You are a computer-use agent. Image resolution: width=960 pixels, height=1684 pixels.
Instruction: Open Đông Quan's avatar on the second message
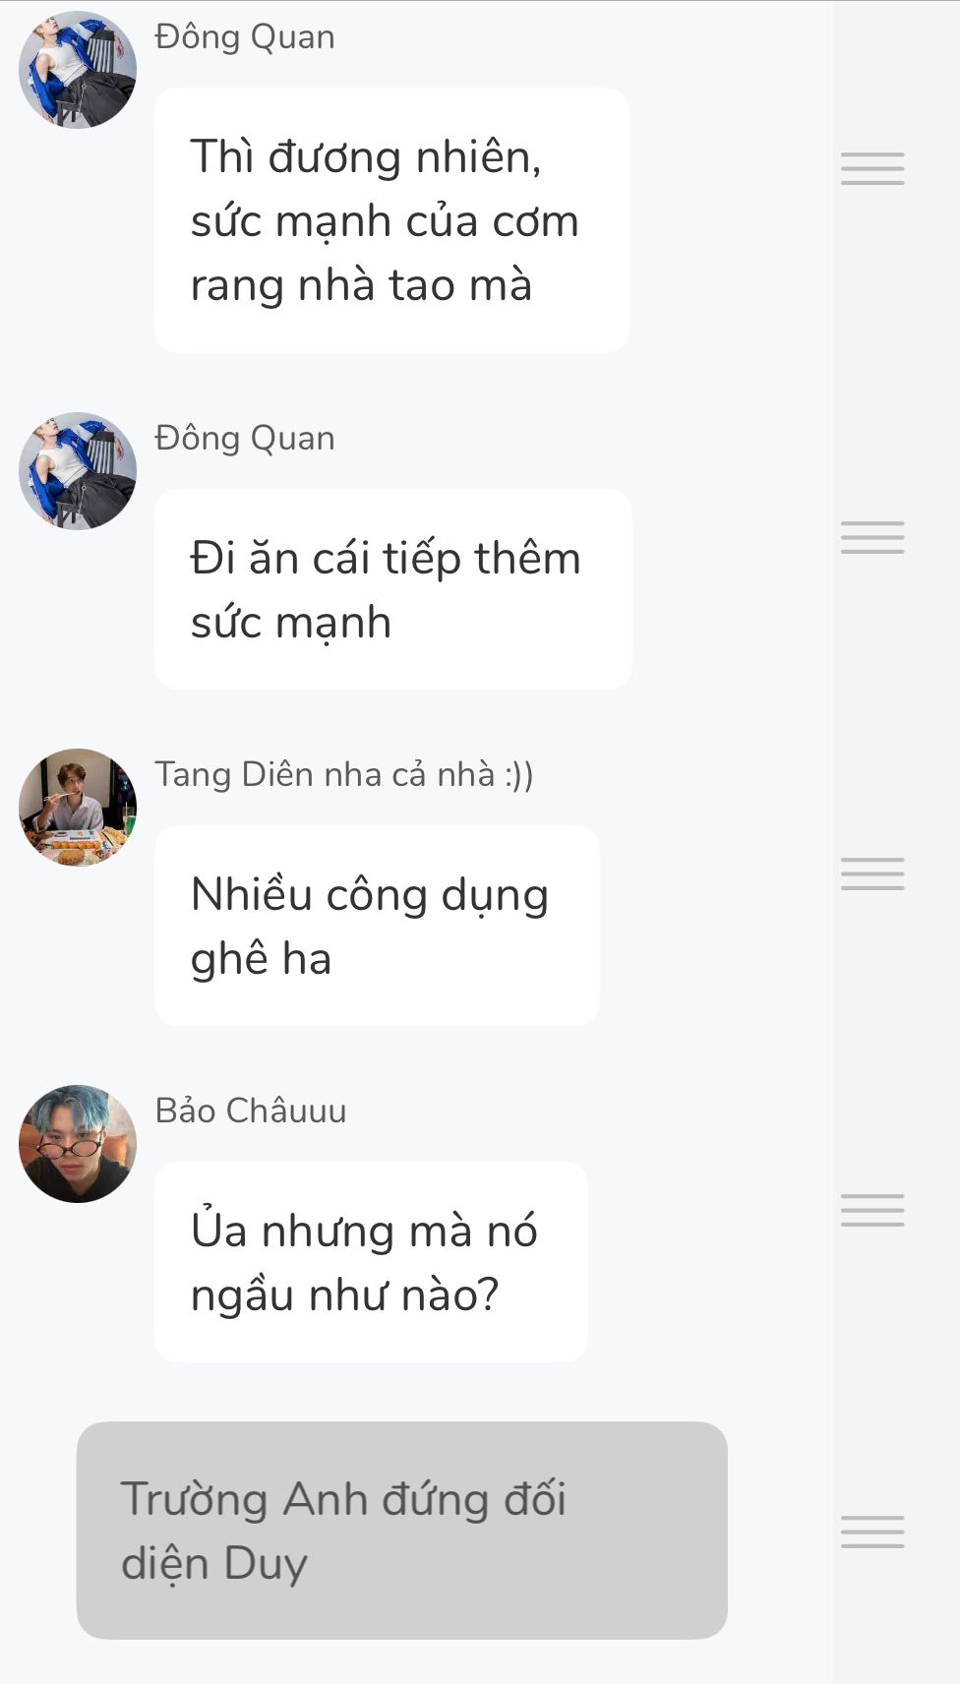point(78,471)
